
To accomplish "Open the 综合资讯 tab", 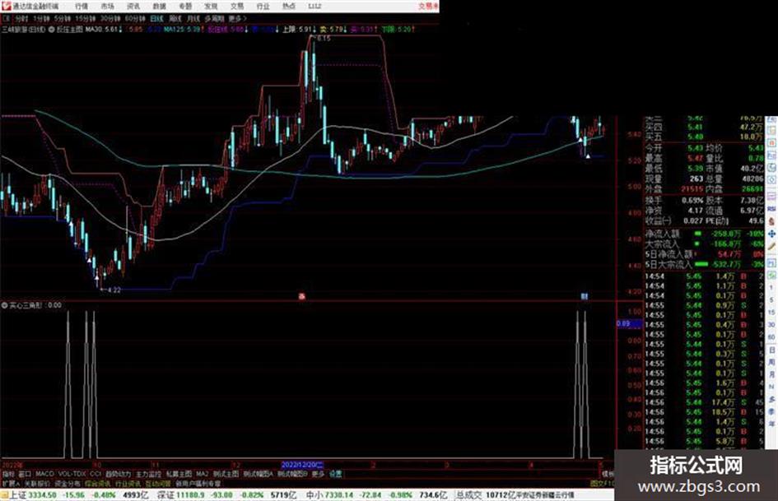I will pos(97,484).
